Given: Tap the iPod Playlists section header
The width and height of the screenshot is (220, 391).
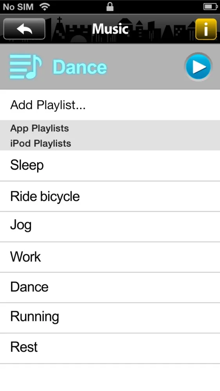Looking at the screenshot, I should pyautogui.click(x=41, y=143).
